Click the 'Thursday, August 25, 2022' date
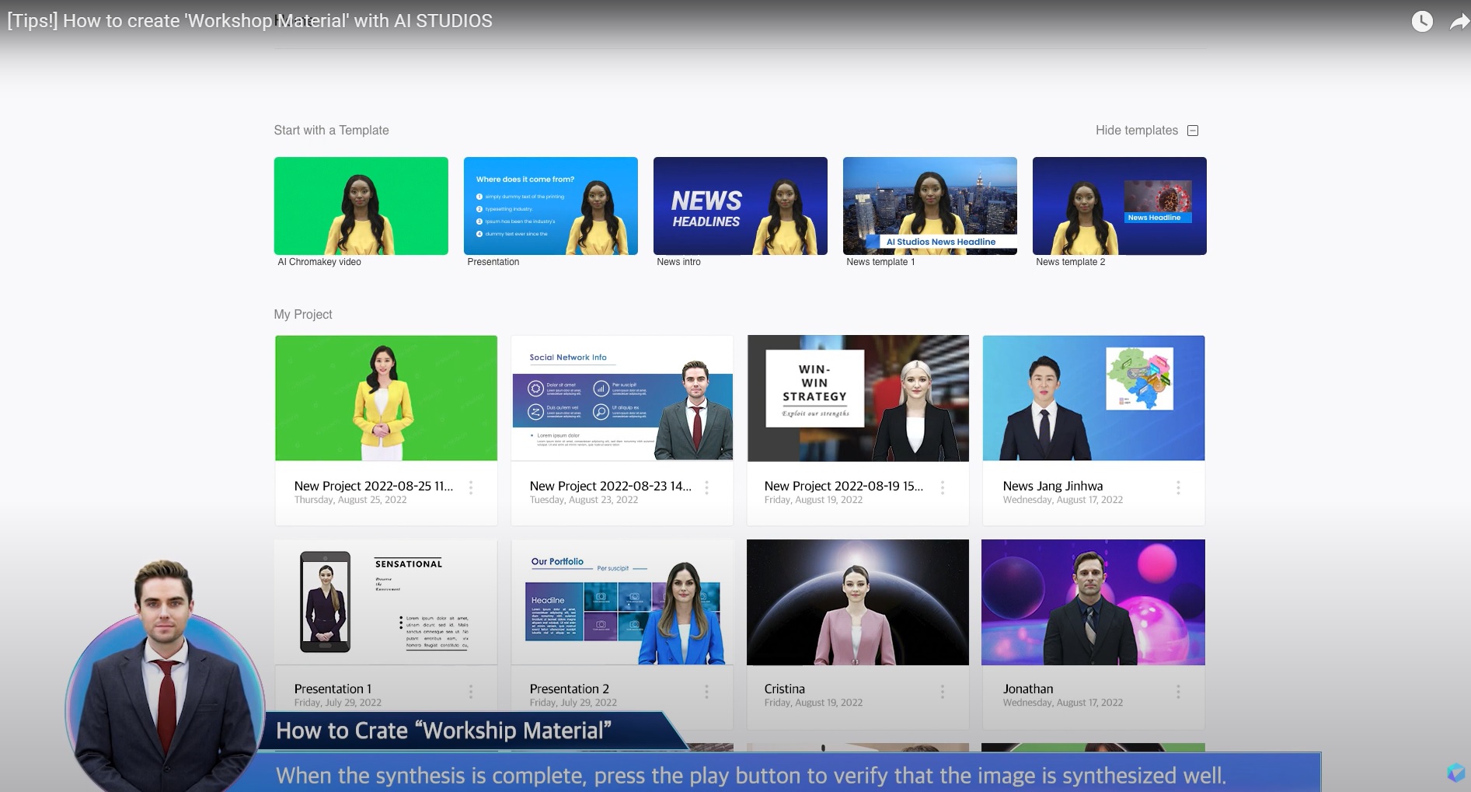 pos(350,500)
